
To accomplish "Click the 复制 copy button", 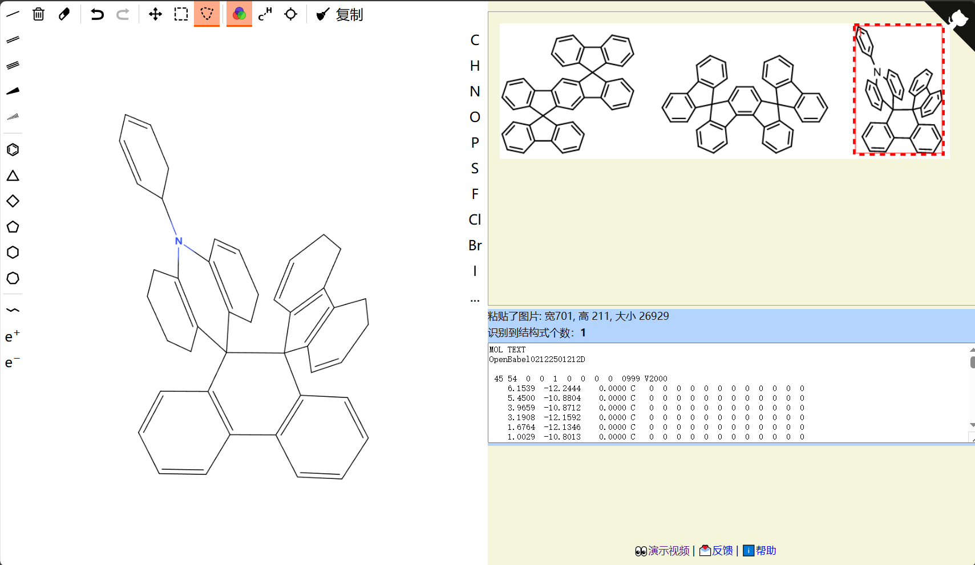I will click(340, 15).
